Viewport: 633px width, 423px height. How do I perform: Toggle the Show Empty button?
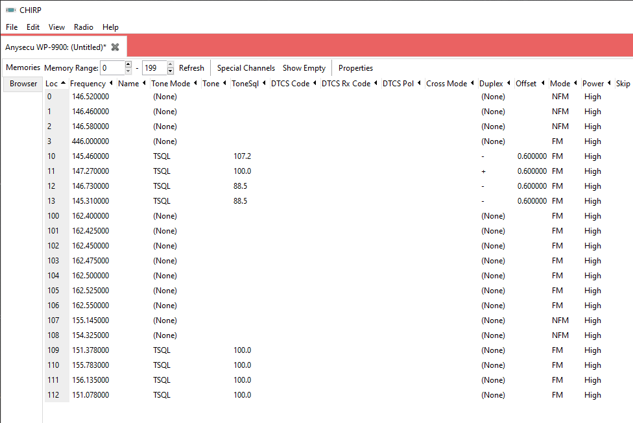click(304, 68)
